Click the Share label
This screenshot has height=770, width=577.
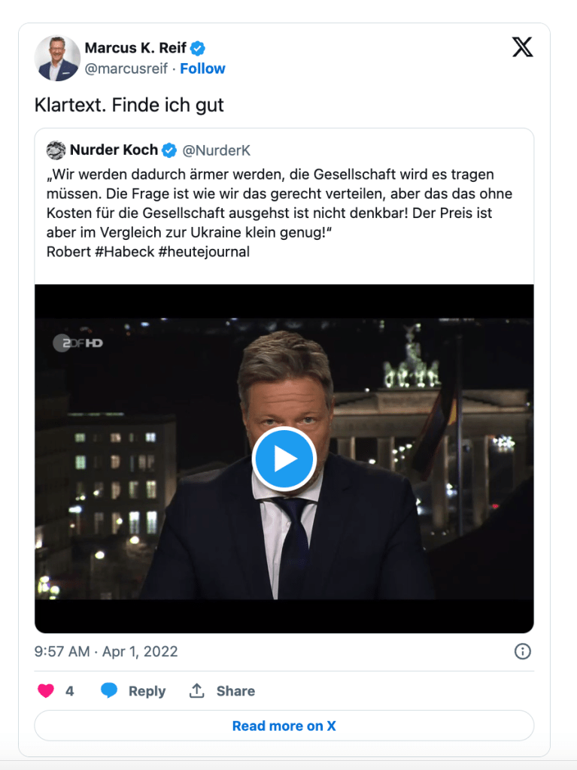(235, 691)
